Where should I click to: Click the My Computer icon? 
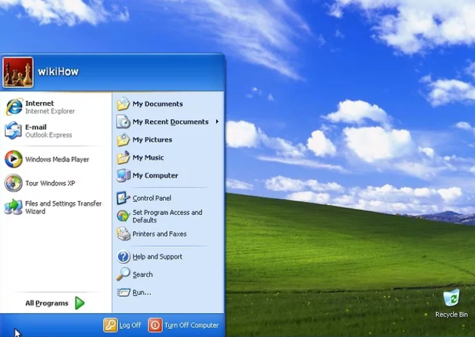(123, 176)
